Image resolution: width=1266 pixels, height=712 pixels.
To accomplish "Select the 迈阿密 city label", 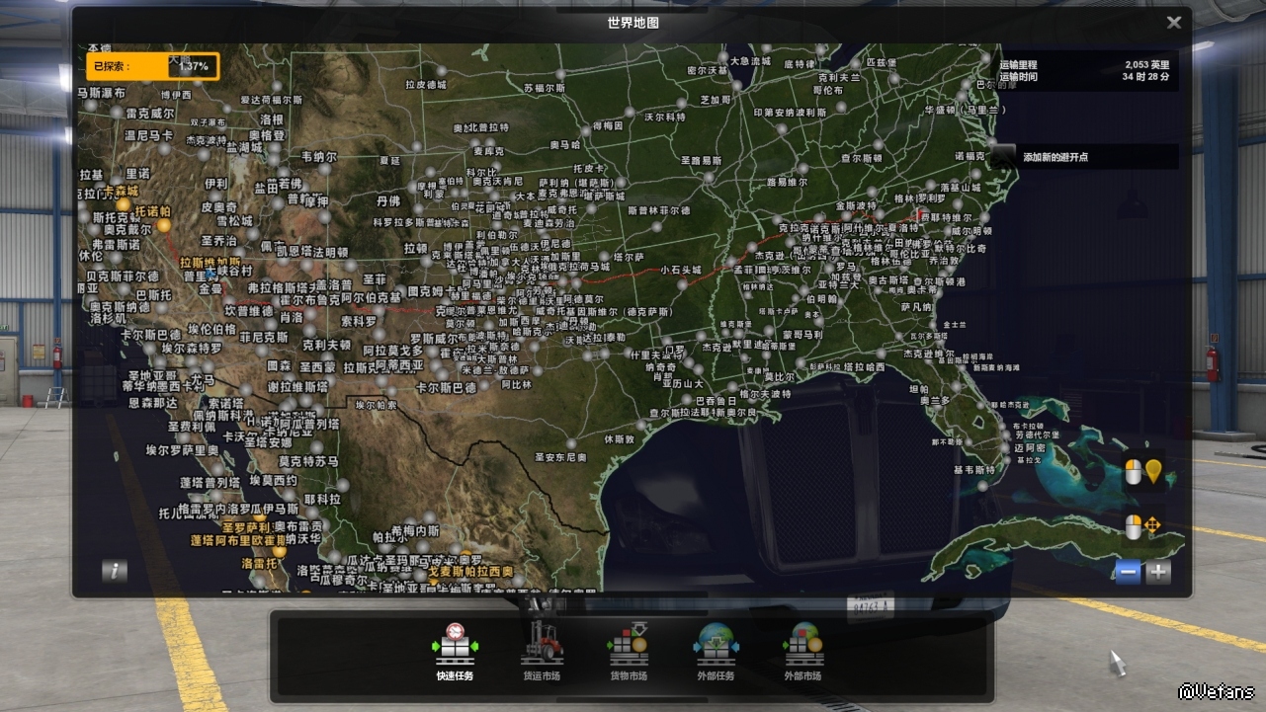I will [x=1029, y=447].
